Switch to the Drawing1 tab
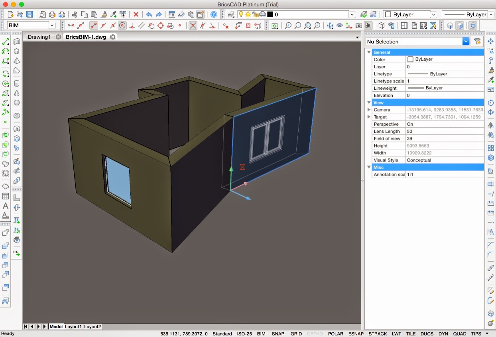 (x=39, y=37)
